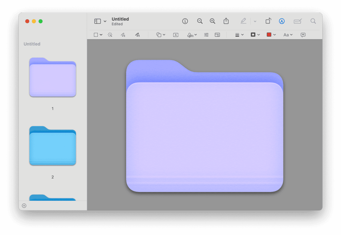Expand the line Shape Style menu
This screenshot has width=341, height=235.
coord(239,35)
